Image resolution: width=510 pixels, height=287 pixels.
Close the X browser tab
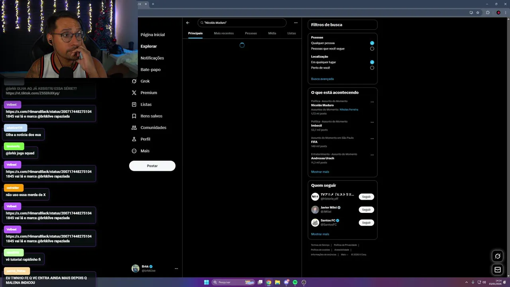coord(146,4)
